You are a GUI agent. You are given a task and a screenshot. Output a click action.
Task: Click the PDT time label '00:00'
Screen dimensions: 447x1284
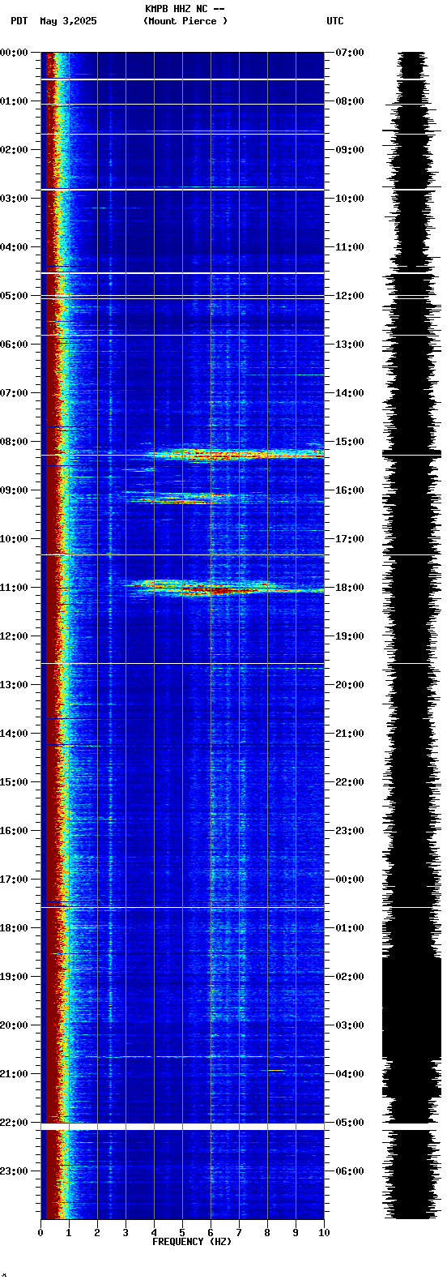14,53
